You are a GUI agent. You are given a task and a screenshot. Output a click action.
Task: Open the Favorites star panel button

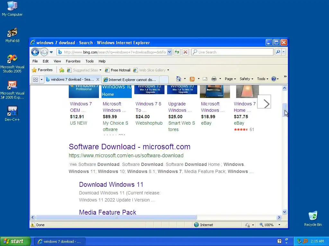tap(42, 70)
